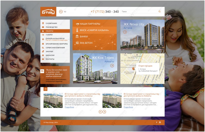Open Instagram icon in footer
The image size is (205, 132).
click(160, 122)
